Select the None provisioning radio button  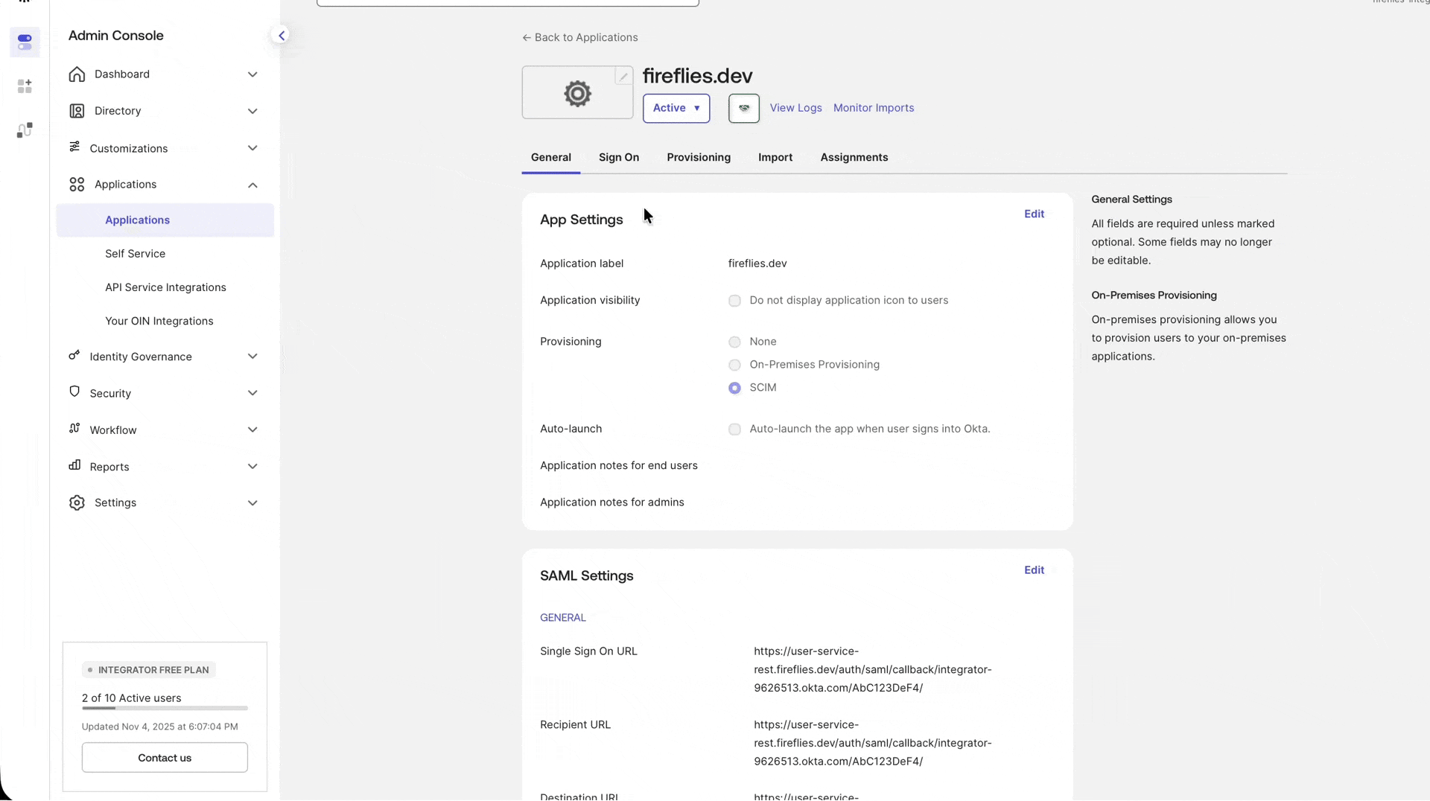click(x=734, y=342)
